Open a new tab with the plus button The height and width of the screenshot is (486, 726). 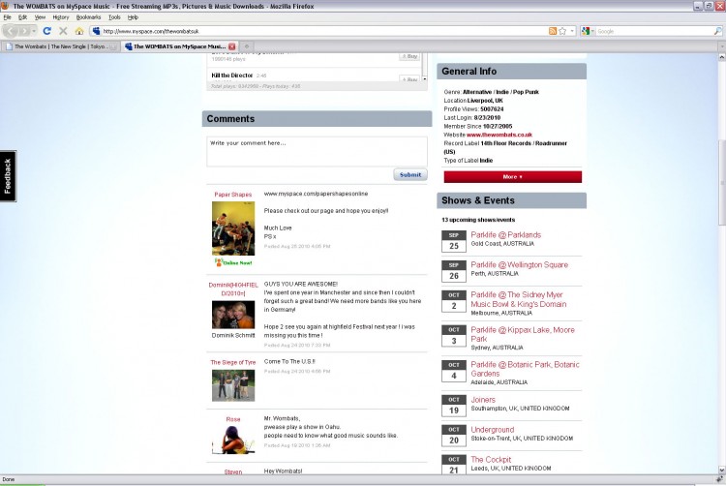pos(247,46)
